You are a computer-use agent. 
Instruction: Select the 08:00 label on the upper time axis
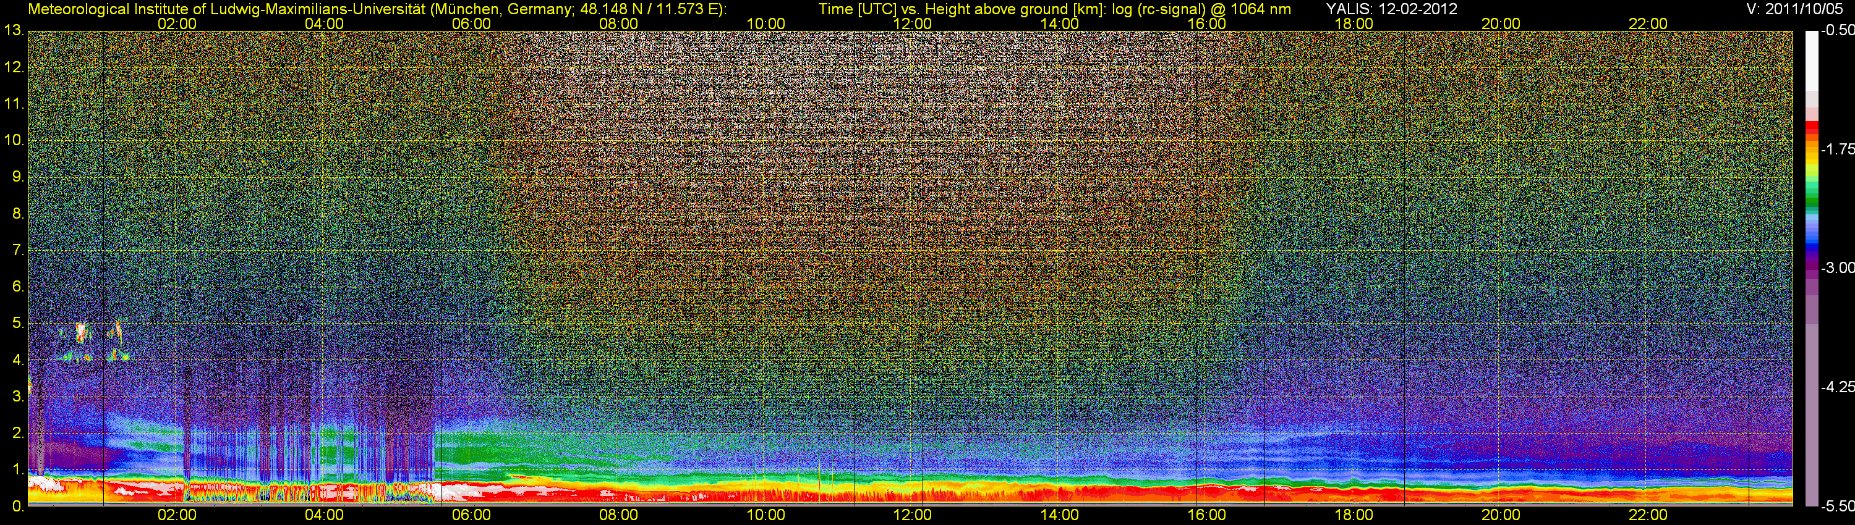(618, 23)
